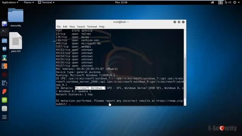This screenshot has height=136, width=242.
Task: Click the '135/tcp open msrpc' line
Action: [x=73, y=37]
